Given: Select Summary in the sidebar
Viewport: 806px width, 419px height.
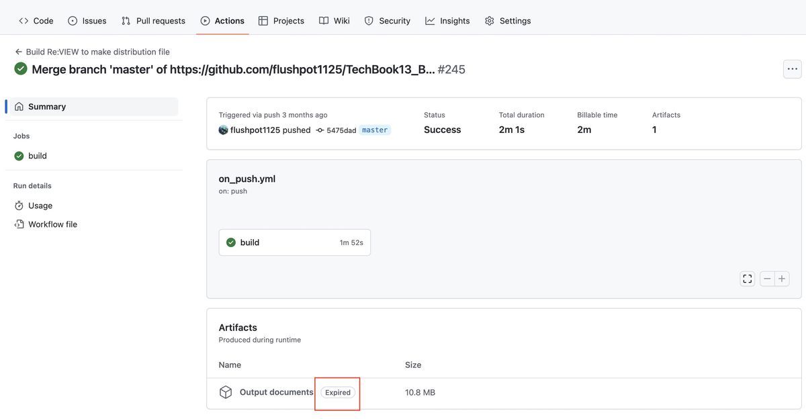Looking at the screenshot, I should pyautogui.click(x=94, y=106).
